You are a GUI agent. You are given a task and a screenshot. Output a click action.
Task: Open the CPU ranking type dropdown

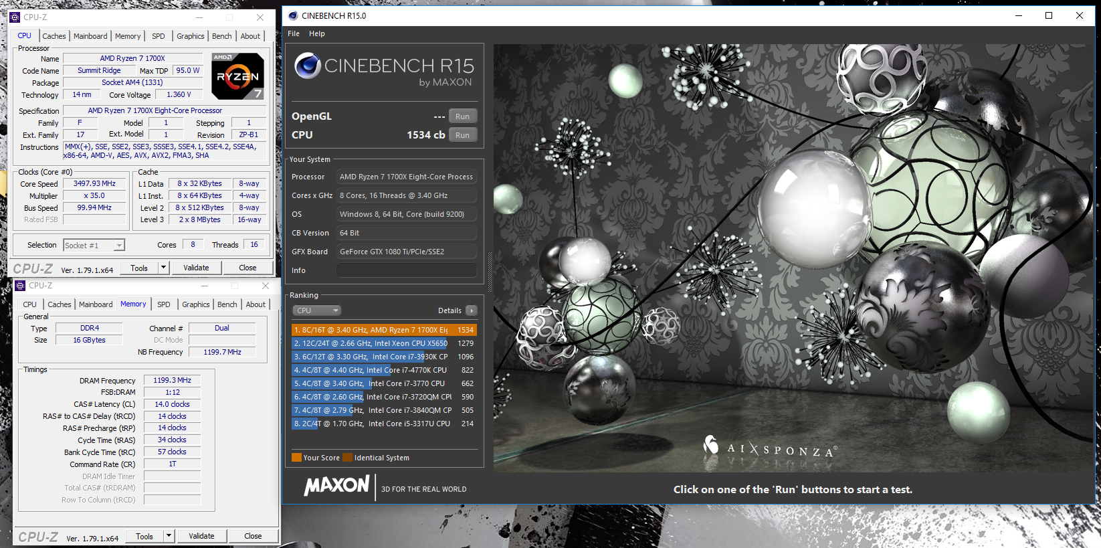click(317, 310)
